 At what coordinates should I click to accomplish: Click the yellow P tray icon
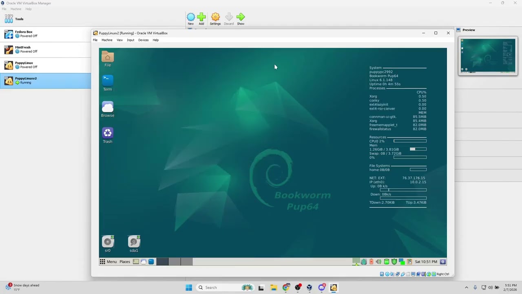pyautogui.click(x=409, y=262)
